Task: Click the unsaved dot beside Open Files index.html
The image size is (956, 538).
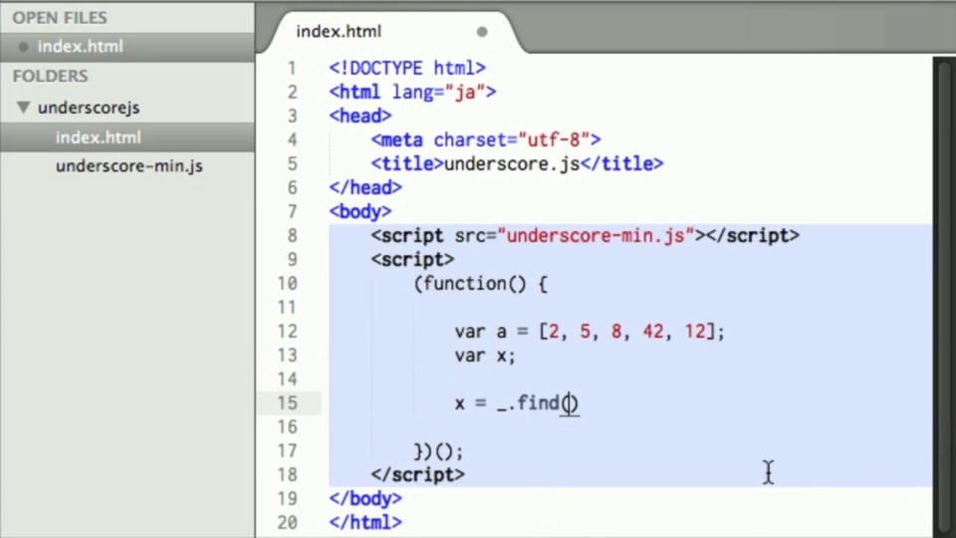Action: click(23, 47)
